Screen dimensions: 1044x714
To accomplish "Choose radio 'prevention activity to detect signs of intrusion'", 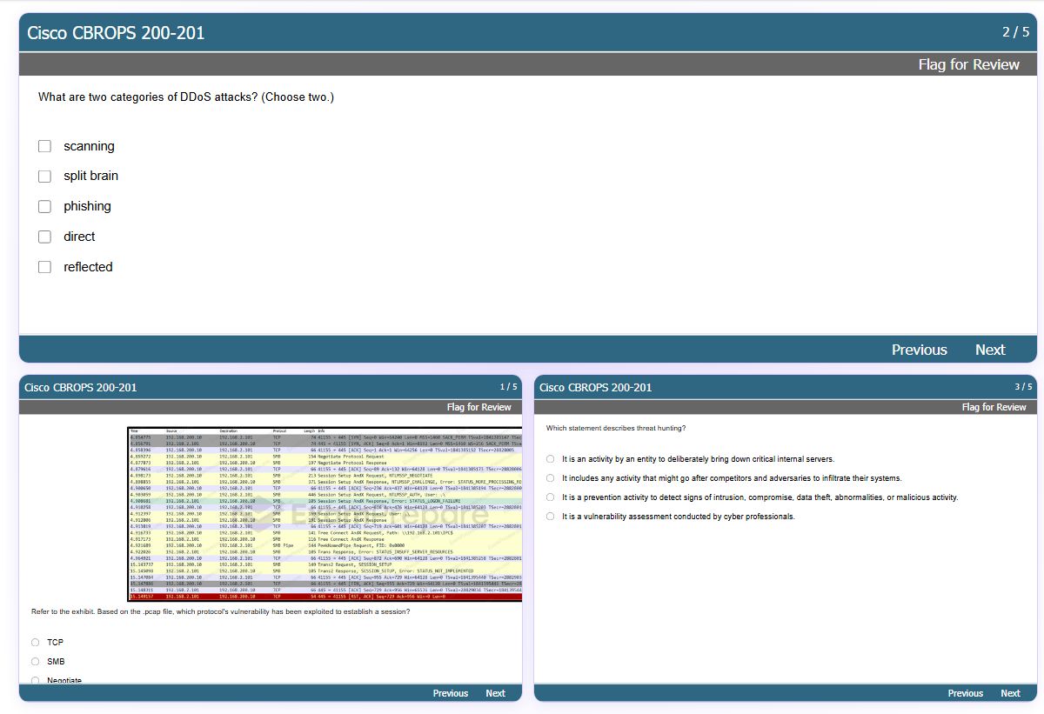I will pyautogui.click(x=550, y=497).
